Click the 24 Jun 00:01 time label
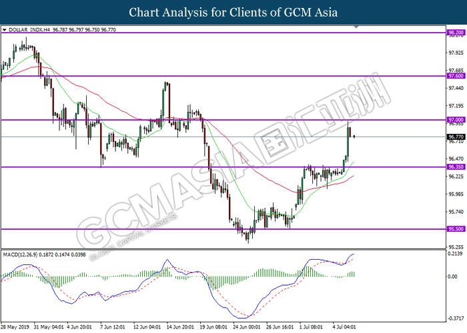This screenshot has width=467, height=333. tap(247, 327)
